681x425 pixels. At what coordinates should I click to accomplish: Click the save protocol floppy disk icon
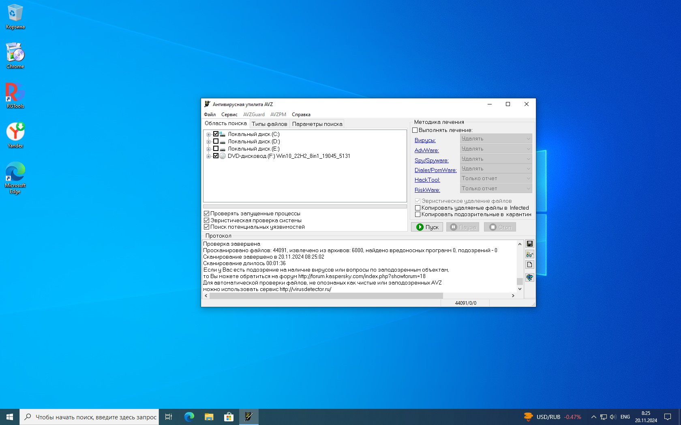[x=529, y=244]
